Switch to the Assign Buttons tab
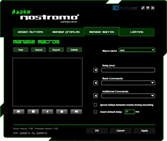Image resolution: width=167 pixels, height=141 pixels. pyautogui.click(x=31, y=32)
